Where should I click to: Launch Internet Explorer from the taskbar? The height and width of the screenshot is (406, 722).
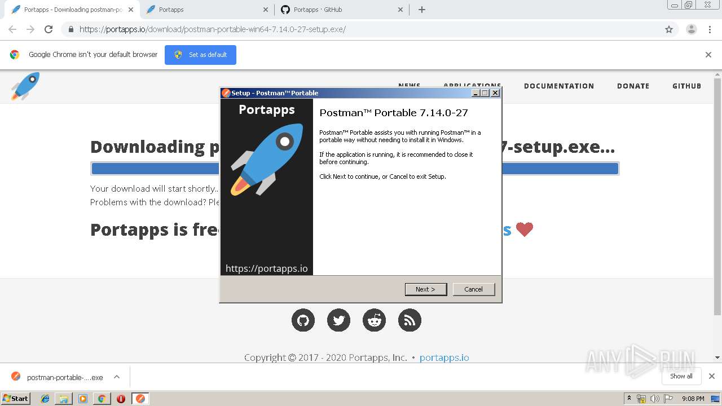click(45, 399)
